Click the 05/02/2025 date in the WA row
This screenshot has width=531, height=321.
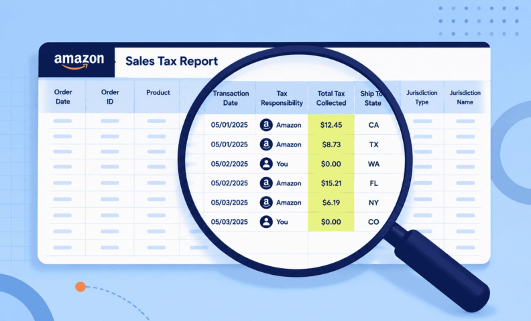[x=229, y=164]
